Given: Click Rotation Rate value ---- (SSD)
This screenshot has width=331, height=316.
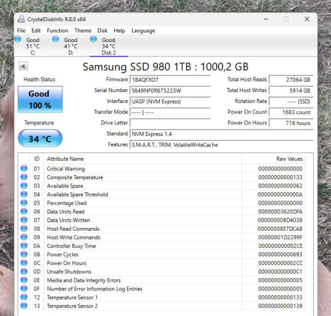Looking at the screenshot, I should pos(291,102).
